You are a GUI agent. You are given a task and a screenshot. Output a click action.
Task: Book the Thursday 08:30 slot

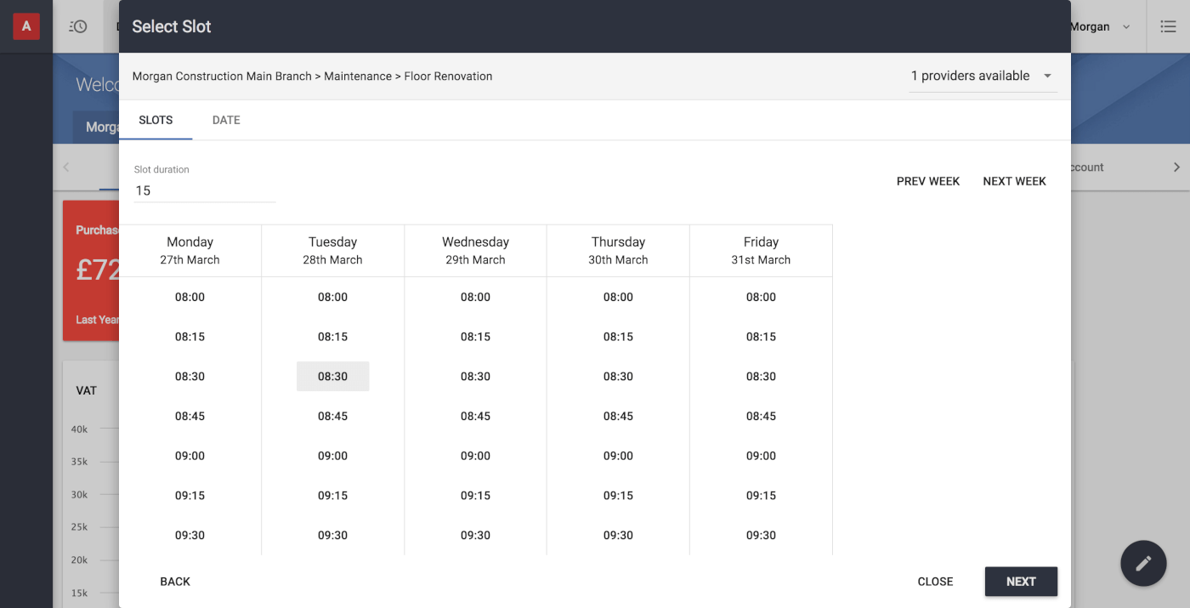pos(619,377)
